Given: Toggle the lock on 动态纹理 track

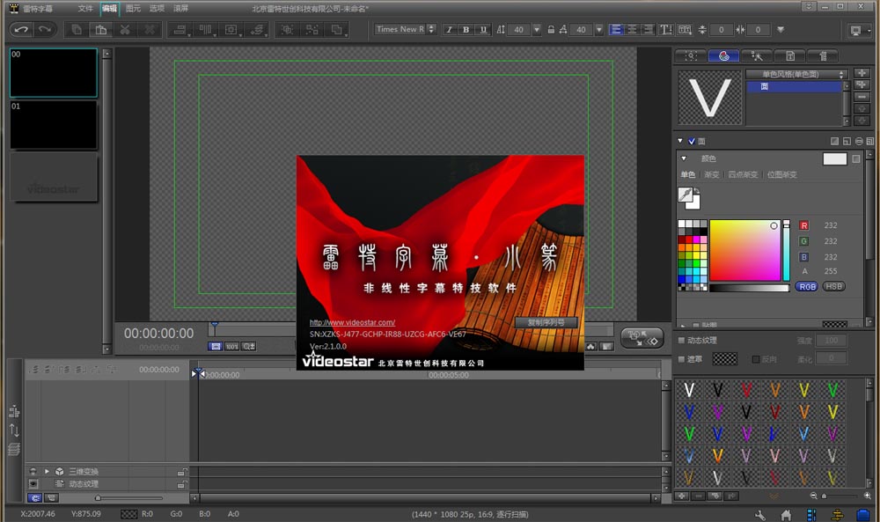Looking at the screenshot, I should click(182, 484).
